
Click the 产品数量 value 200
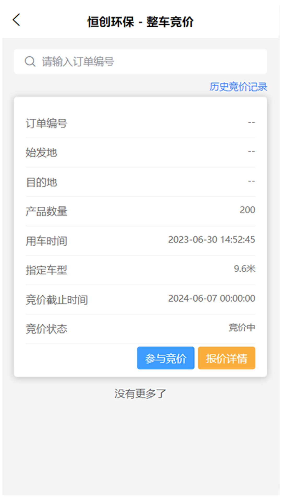point(247,210)
